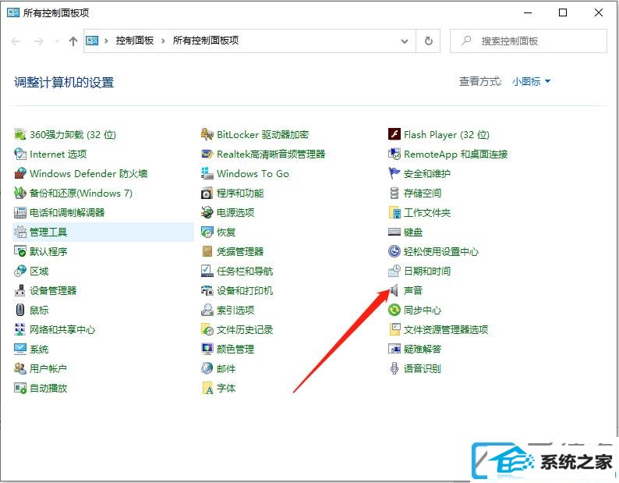Screen dimensions: 619x483
Task: Open the 工作文件夹 link
Action: tap(426, 213)
